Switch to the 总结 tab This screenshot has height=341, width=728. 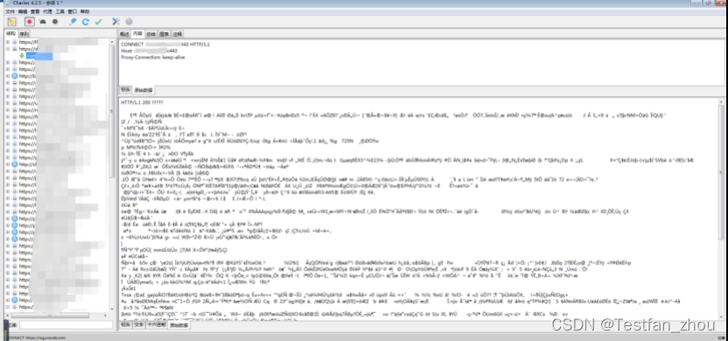coord(150,34)
